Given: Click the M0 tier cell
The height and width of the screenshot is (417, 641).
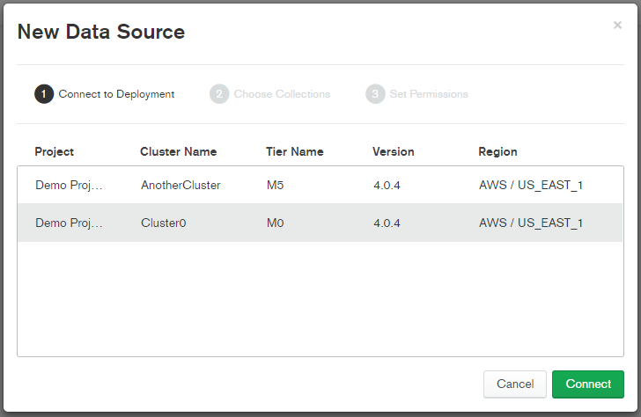Looking at the screenshot, I should tap(275, 223).
